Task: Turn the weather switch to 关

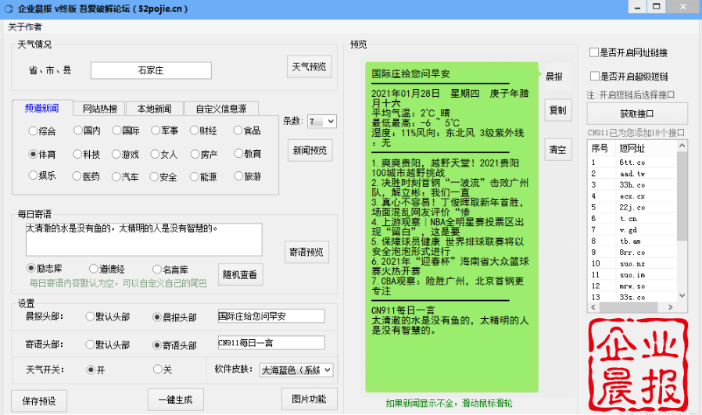Action: tap(156, 370)
